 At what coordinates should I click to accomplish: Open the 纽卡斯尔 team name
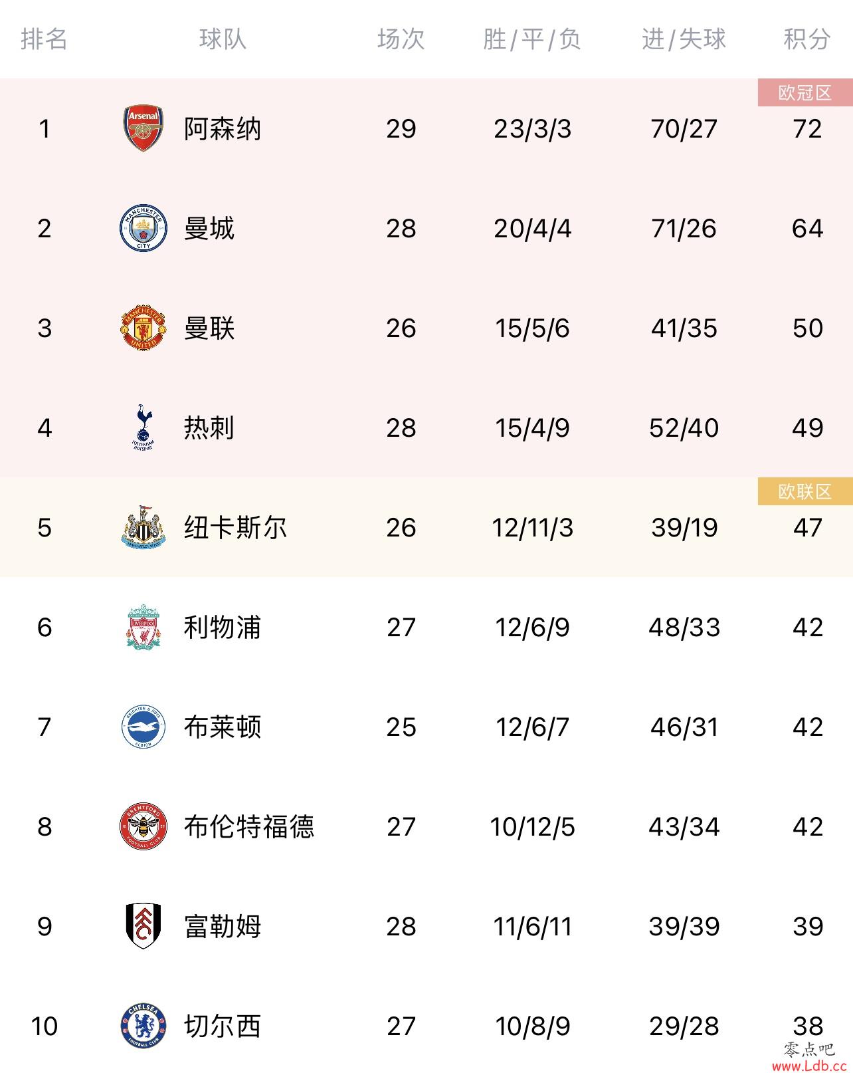235,527
